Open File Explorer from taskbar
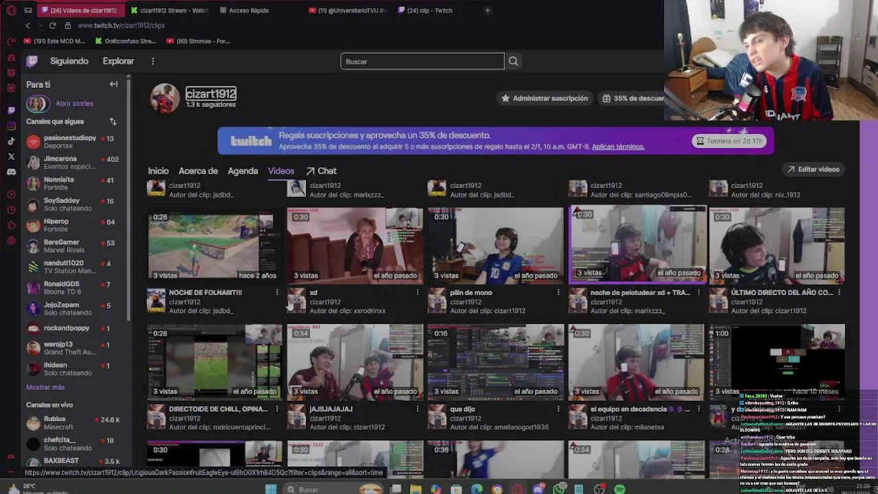This screenshot has height=494, width=878. [x=416, y=489]
